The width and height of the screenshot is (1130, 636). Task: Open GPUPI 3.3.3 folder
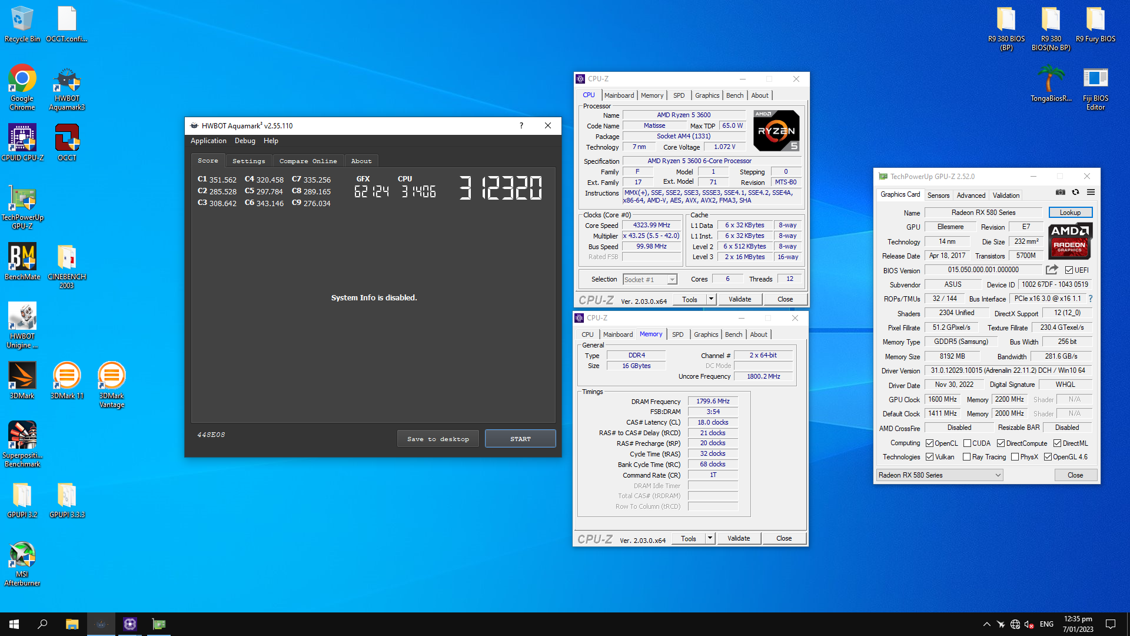pos(67,500)
